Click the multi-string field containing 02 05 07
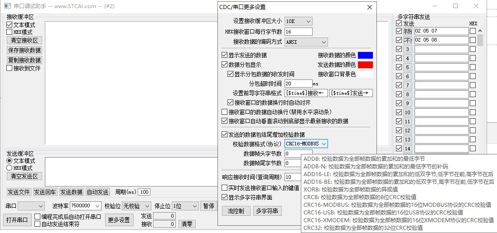This screenshot has height=233, width=497. tap(441, 31)
